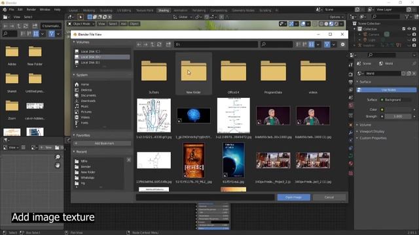Clear the recent folders list
The height and width of the screenshot is (235, 419).
[x=129, y=160]
